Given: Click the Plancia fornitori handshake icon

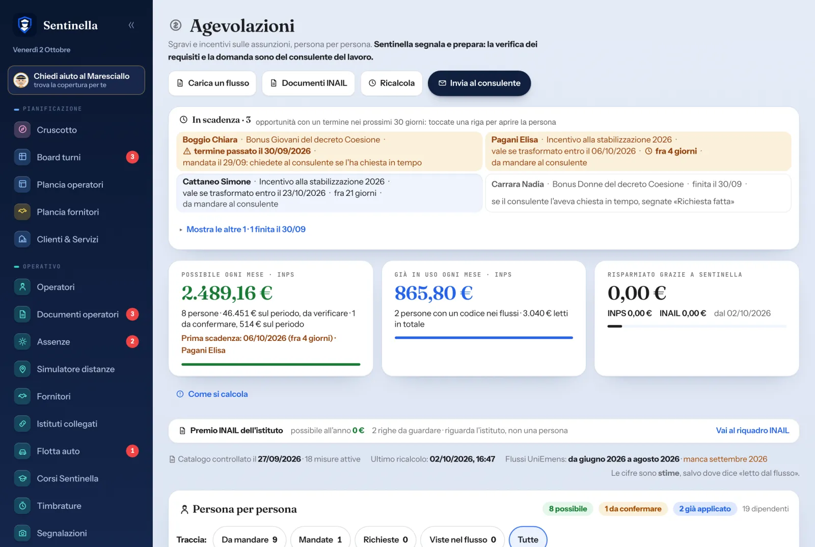Looking at the screenshot, I should click(x=22, y=212).
